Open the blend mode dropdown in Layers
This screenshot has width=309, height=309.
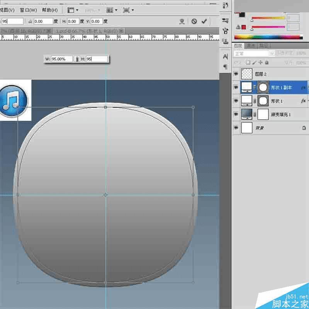click(254, 54)
